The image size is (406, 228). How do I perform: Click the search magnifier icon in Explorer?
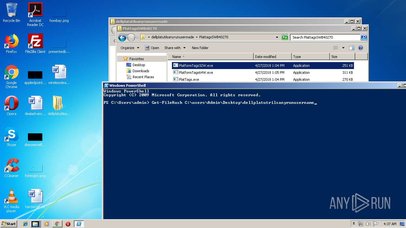(364, 37)
